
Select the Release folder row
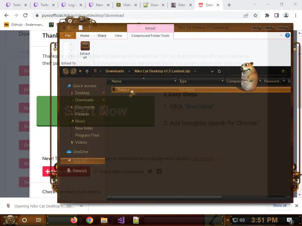[201, 89]
